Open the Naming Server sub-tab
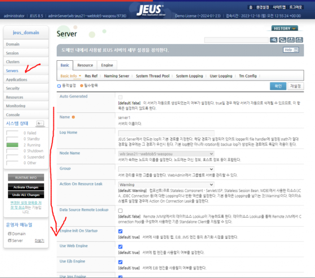 pyautogui.click(x=117, y=76)
